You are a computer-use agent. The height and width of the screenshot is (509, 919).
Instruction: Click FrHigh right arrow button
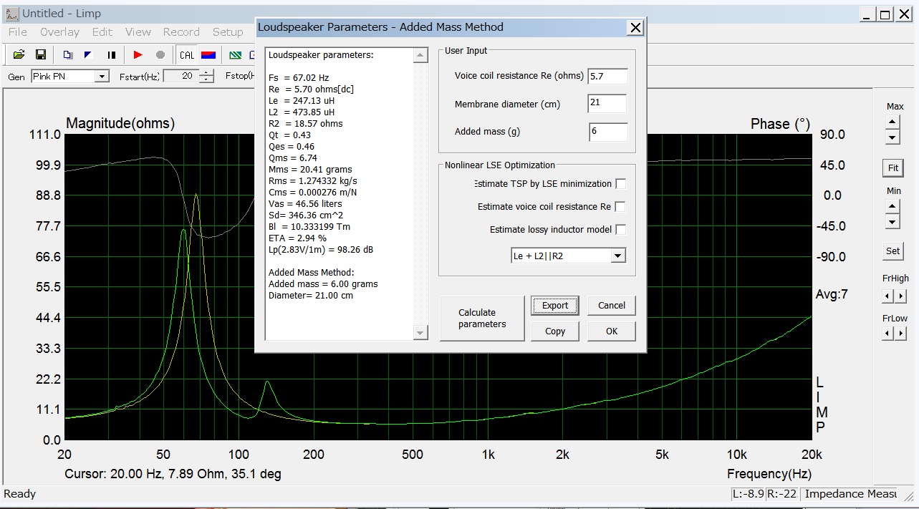(900, 296)
